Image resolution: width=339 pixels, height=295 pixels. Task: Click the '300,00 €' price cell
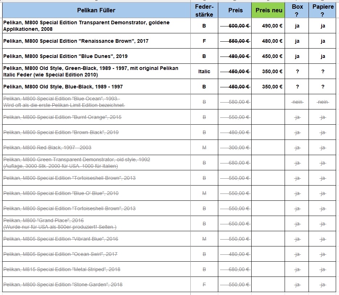(235, 147)
